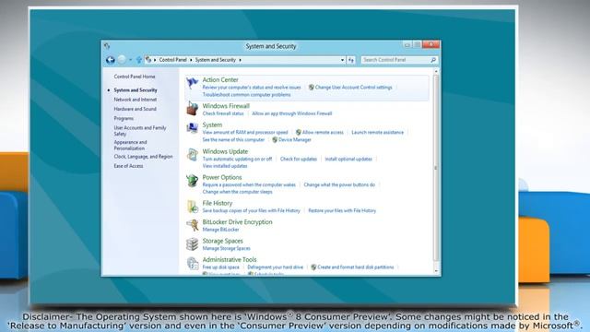Click Change what the power buttons do
The image size is (590, 332).
(339, 184)
